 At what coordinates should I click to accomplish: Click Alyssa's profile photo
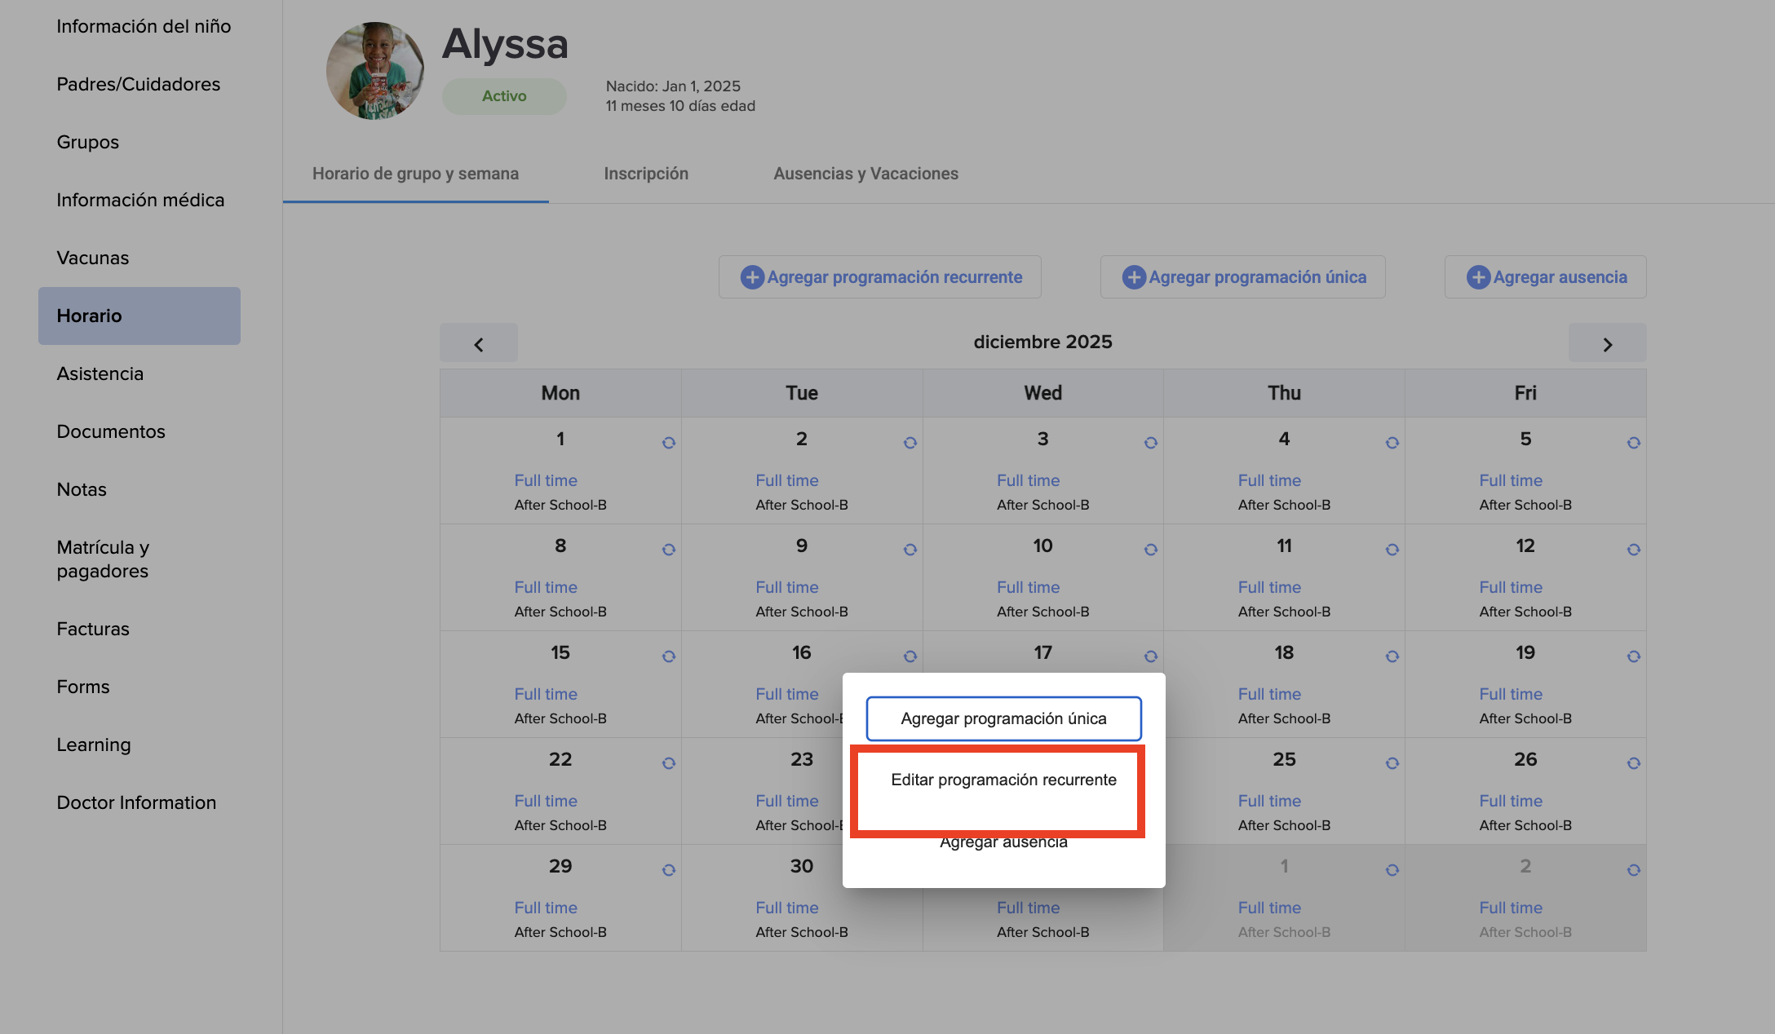point(374,71)
